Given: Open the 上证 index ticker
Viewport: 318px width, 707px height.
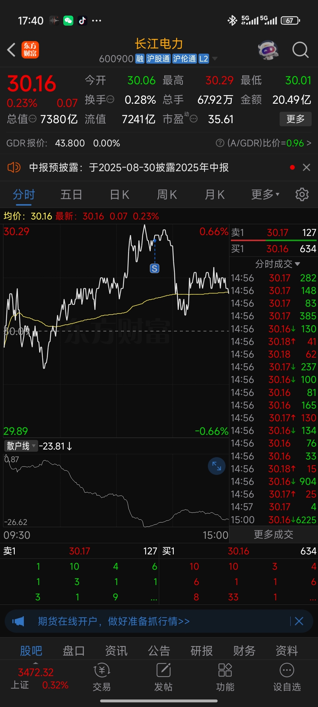Looking at the screenshot, I should pos(39,679).
